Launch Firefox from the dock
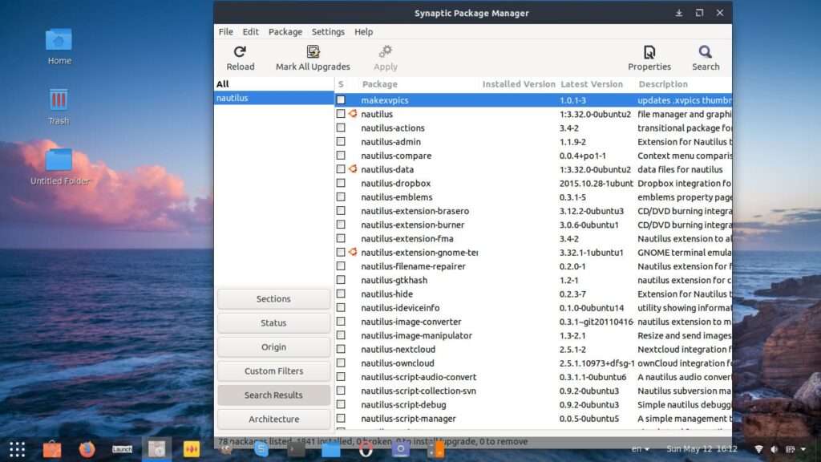The width and height of the screenshot is (821, 462). (x=87, y=449)
